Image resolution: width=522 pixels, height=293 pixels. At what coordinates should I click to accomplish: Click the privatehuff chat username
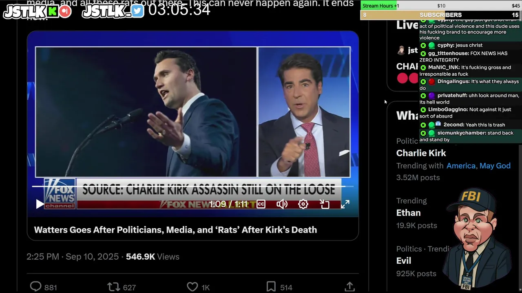point(452,96)
